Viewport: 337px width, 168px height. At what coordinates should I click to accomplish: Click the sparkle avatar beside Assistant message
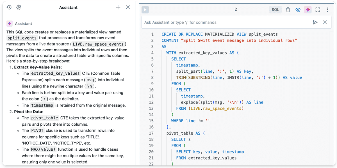10,24
